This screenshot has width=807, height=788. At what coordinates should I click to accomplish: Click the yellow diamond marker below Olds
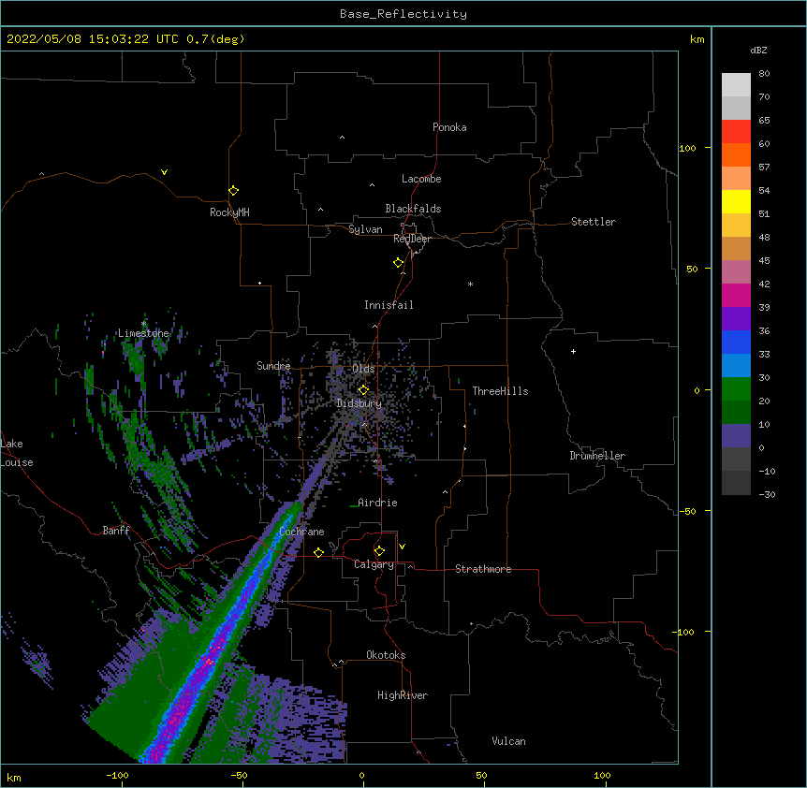pyautogui.click(x=363, y=389)
